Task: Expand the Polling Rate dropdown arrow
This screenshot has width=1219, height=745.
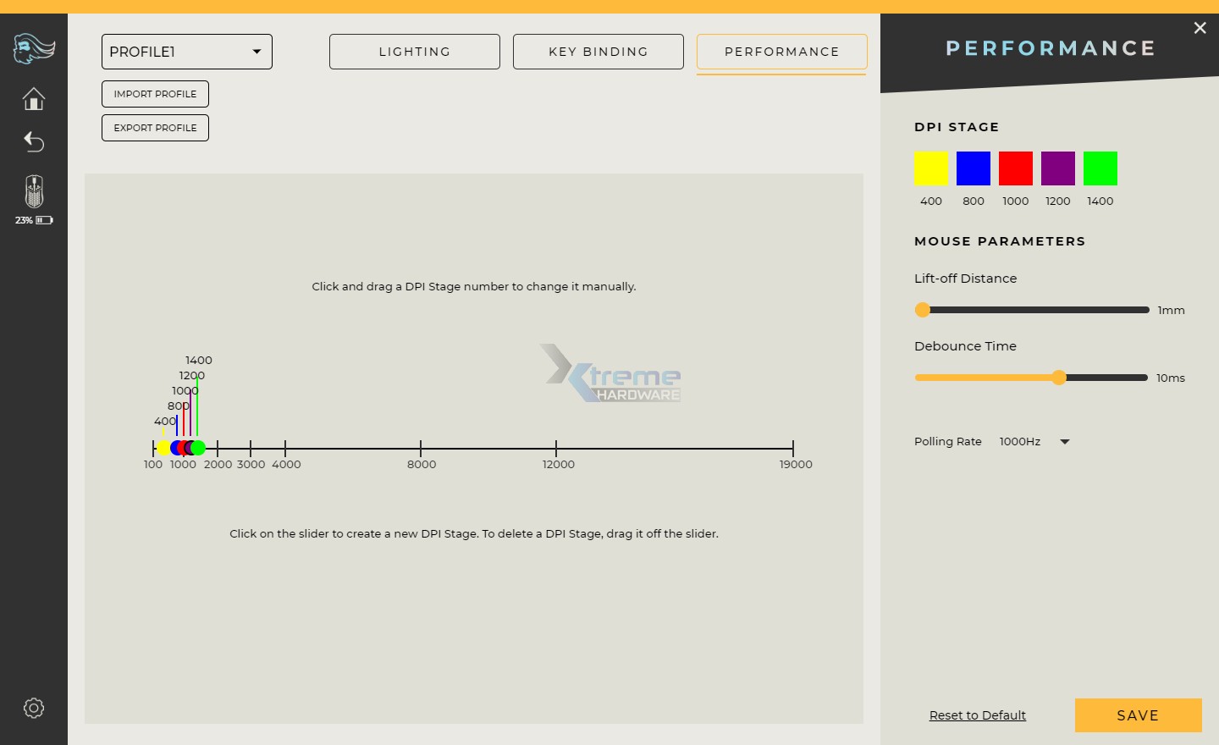Action: tap(1065, 442)
